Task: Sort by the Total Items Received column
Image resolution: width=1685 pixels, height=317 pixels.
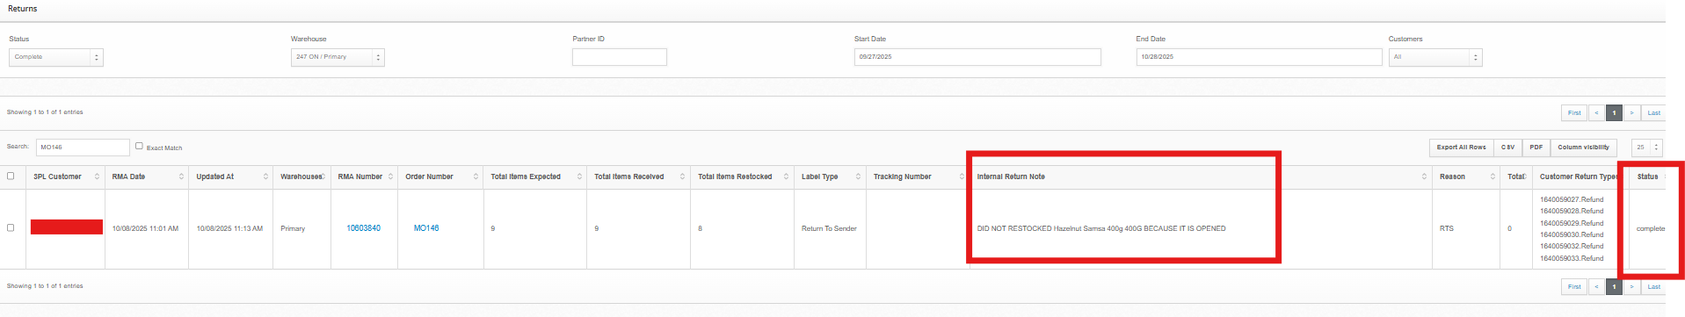Action: [x=639, y=177]
